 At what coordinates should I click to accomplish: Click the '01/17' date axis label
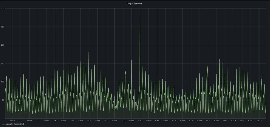(182, 120)
